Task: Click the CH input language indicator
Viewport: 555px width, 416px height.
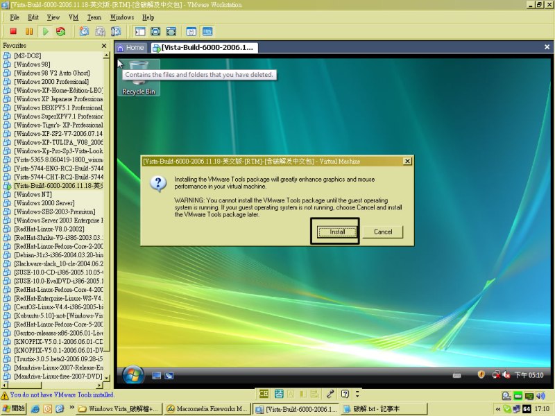Action: pyautogui.click(x=264, y=394)
